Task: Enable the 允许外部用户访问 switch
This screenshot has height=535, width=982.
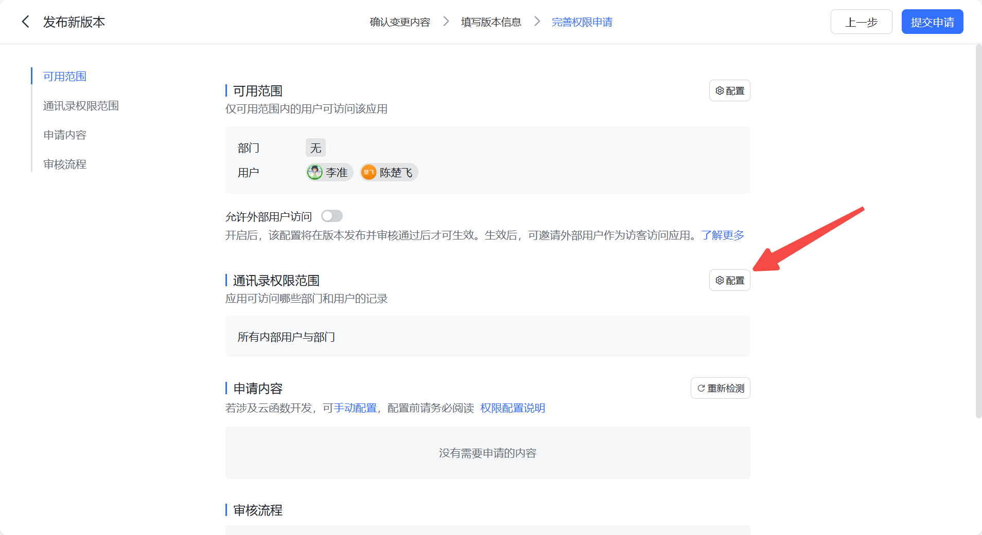Action: 332,216
